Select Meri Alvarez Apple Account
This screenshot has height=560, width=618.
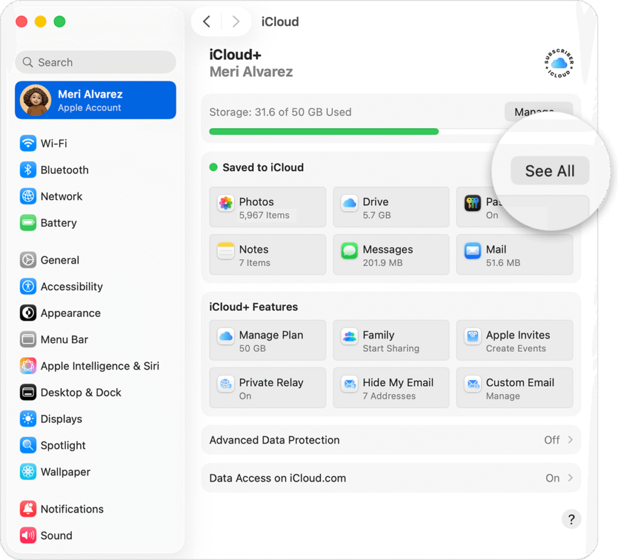pyautogui.click(x=95, y=100)
